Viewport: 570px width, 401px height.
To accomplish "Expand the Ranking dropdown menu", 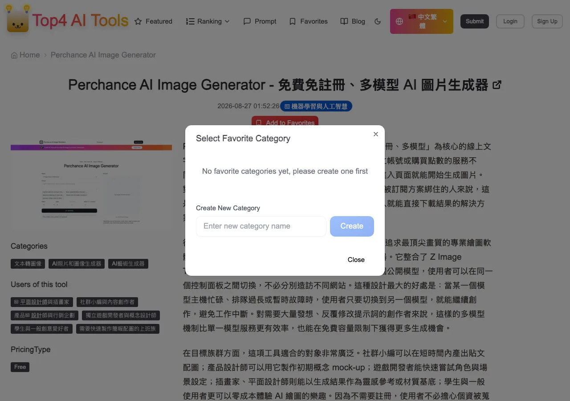I will pos(208,21).
